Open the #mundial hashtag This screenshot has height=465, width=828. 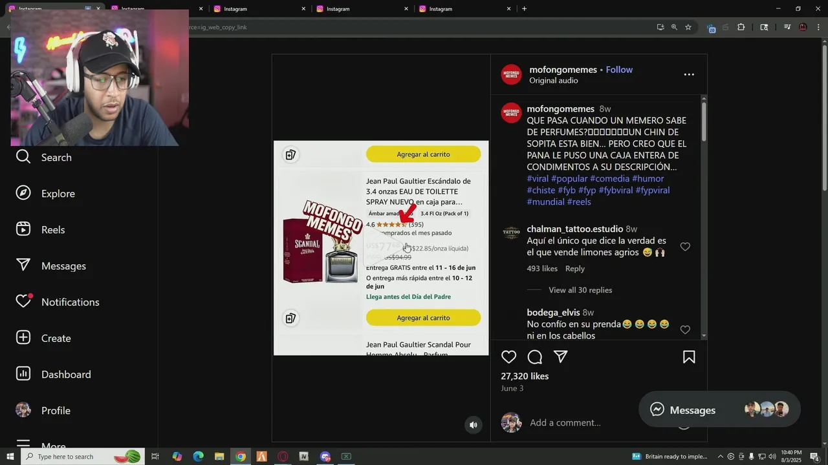click(545, 201)
